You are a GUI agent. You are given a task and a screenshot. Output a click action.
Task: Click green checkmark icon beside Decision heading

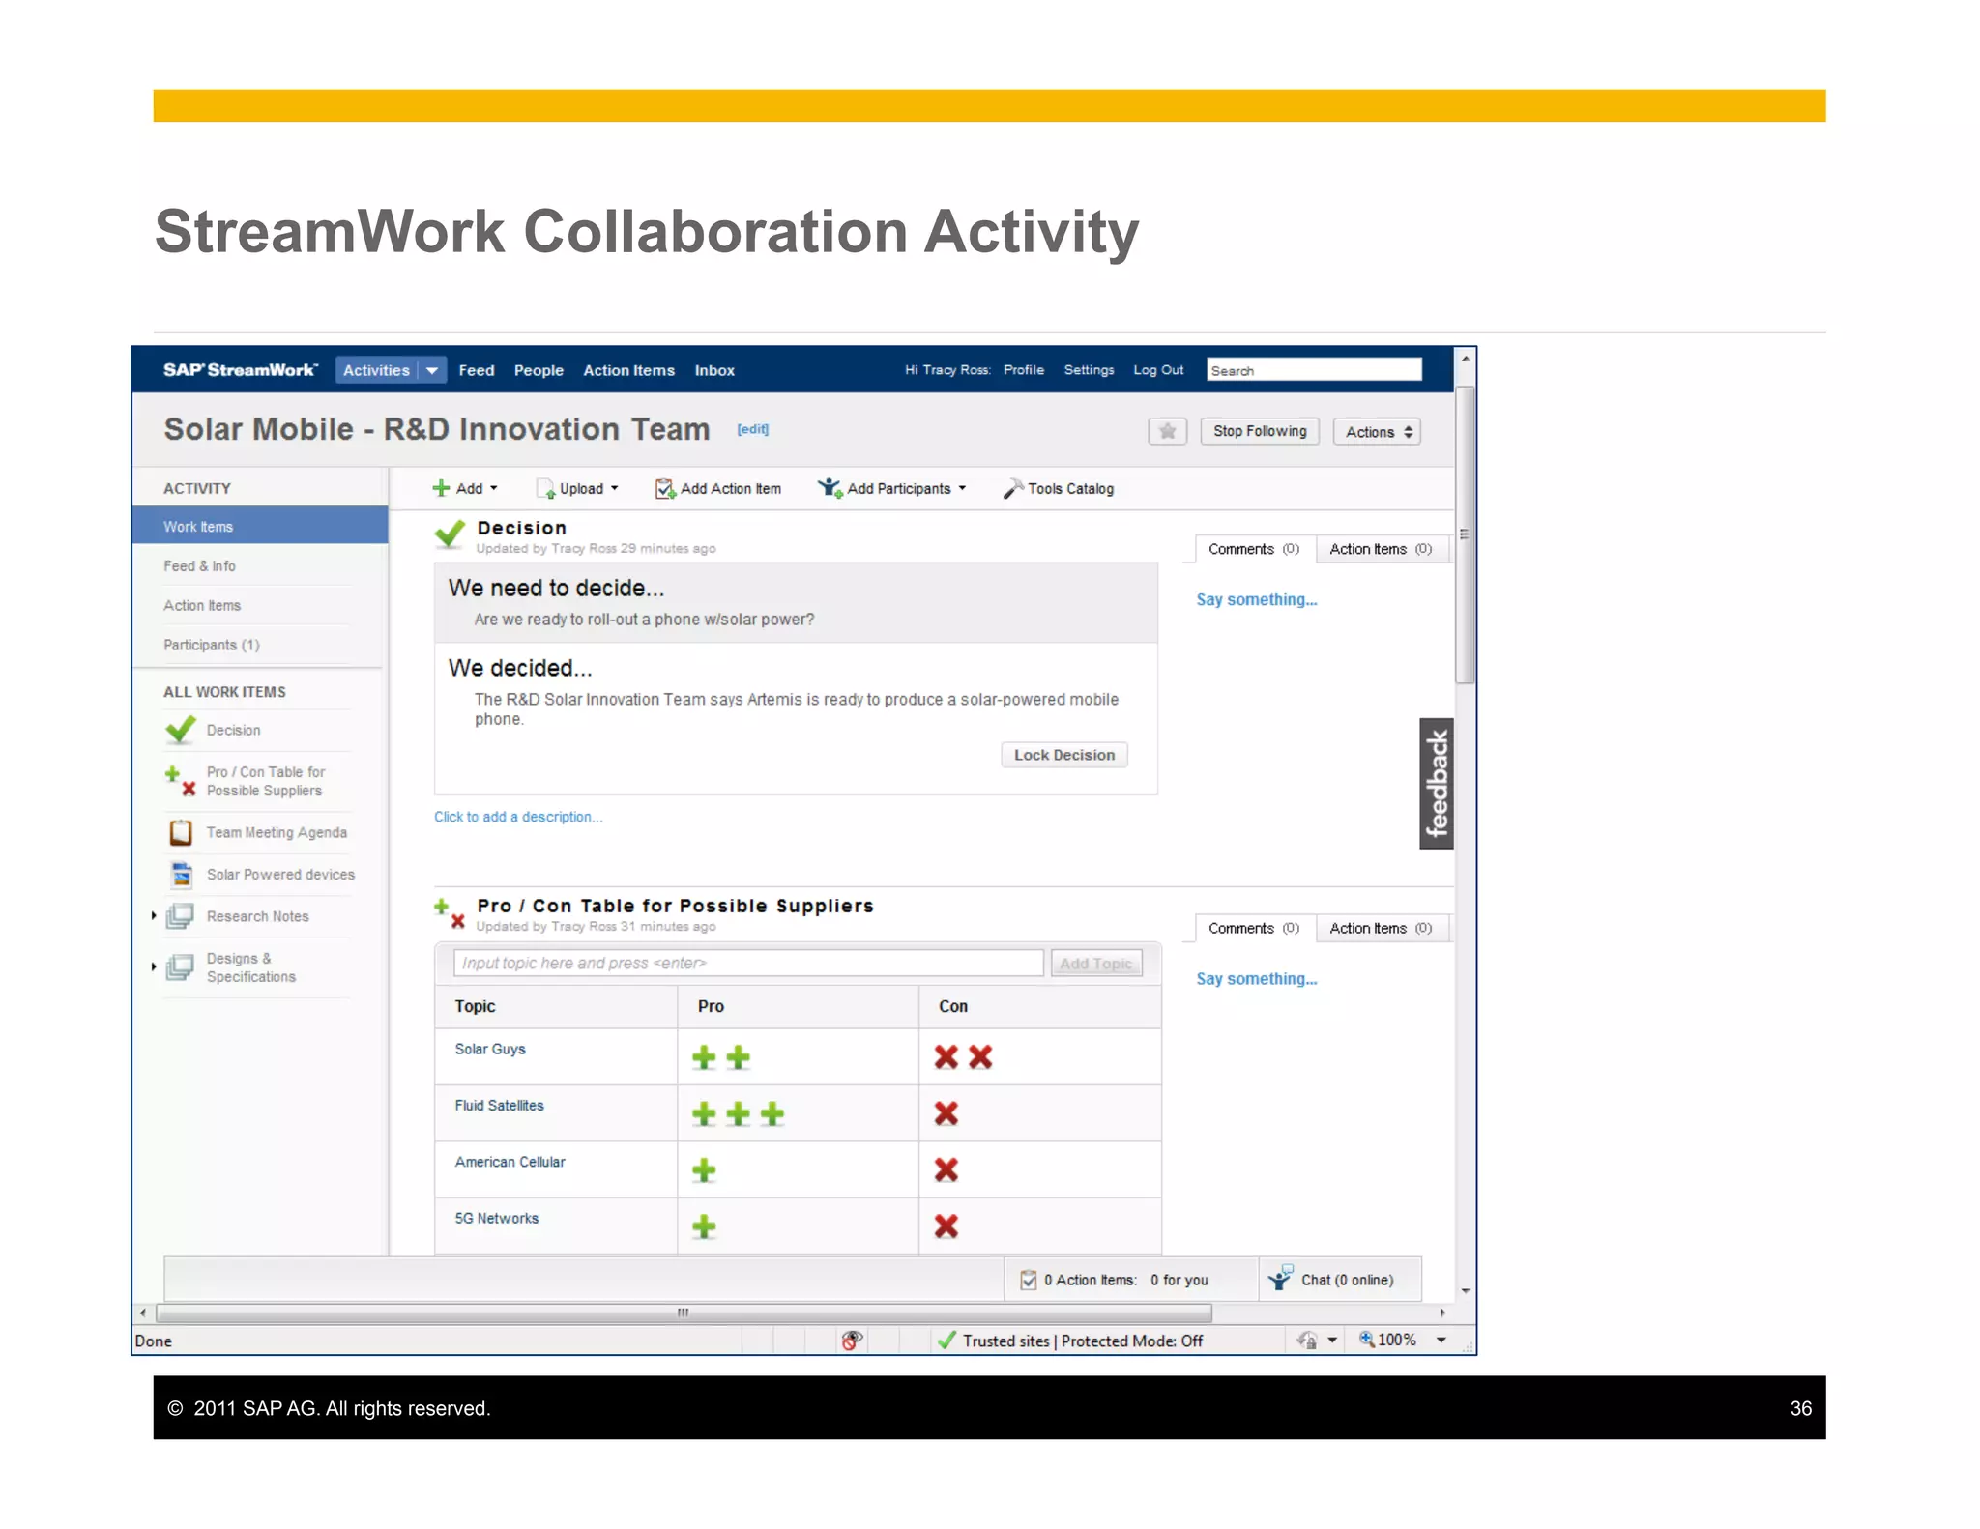450,534
